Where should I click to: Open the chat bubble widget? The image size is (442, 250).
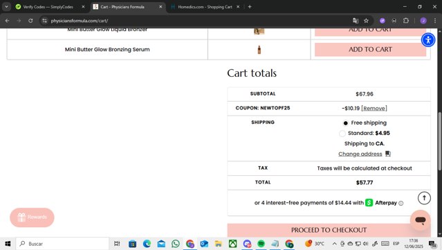pyautogui.click(x=420, y=220)
